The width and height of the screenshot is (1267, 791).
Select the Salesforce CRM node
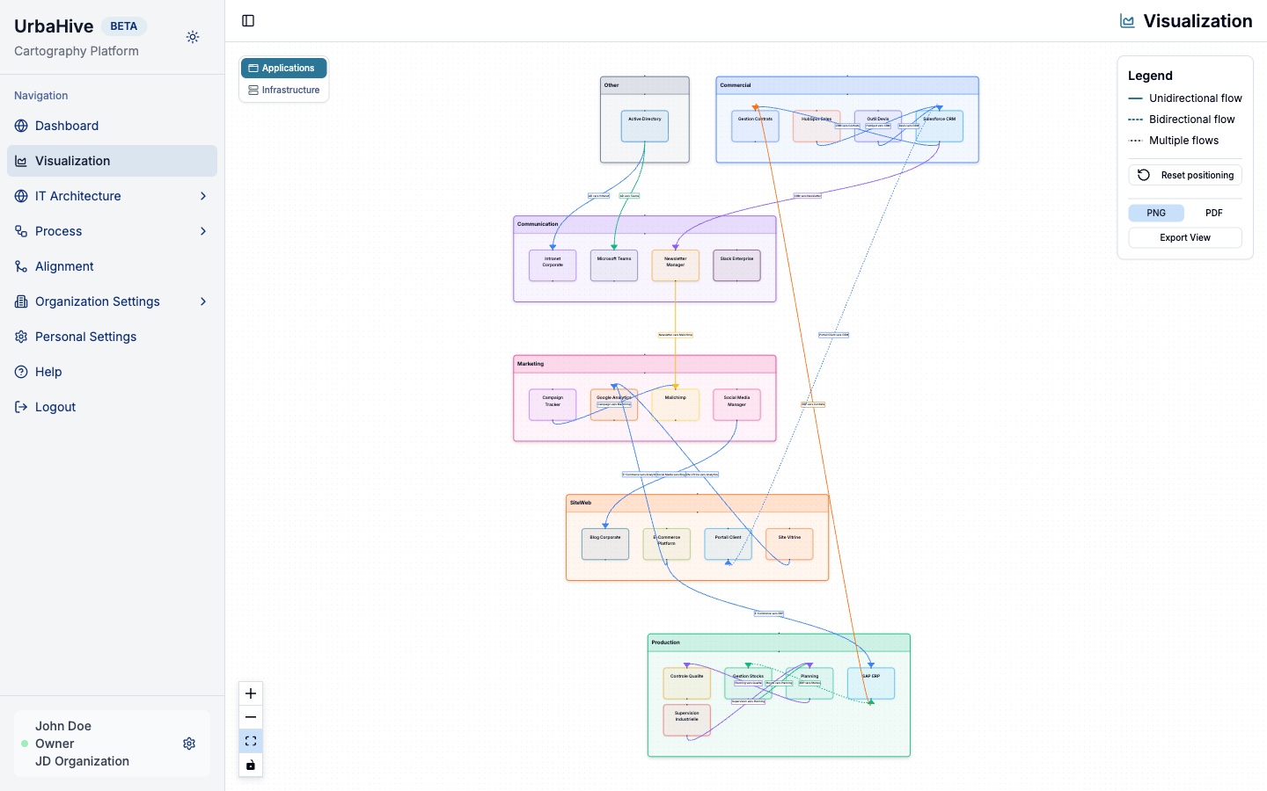[x=940, y=127]
